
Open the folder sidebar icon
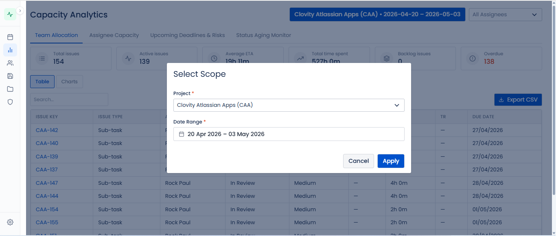pyautogui.click(x=10, y=89)
